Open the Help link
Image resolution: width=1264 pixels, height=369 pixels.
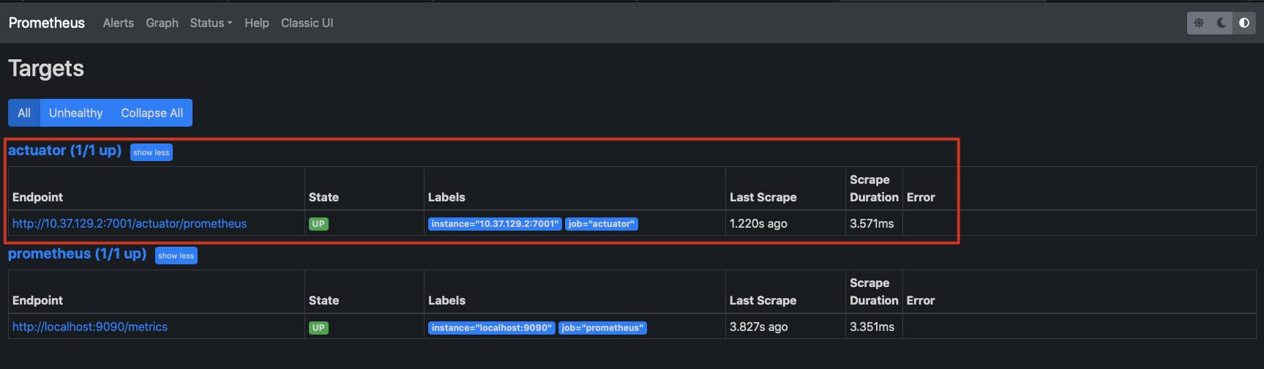pos(257,23)
